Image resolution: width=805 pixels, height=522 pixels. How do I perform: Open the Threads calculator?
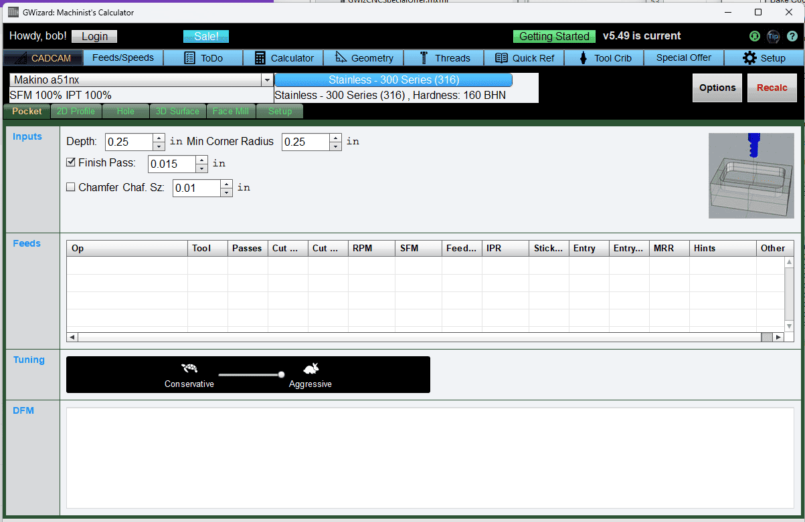point(444,57)
